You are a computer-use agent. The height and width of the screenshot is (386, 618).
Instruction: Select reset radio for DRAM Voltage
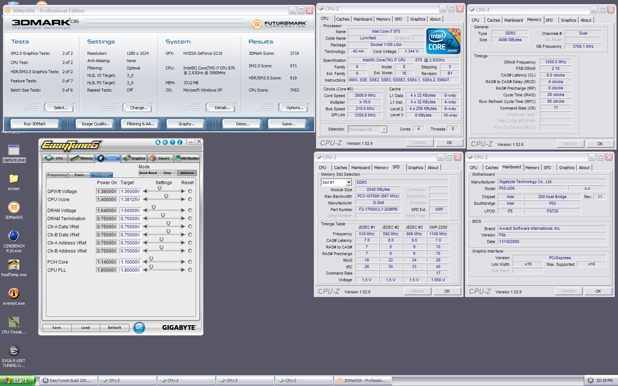[x=190, y=210]
